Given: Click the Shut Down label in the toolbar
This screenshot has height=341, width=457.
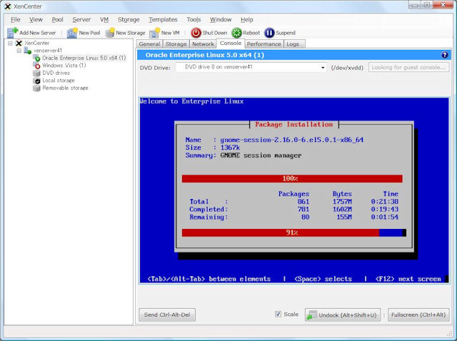Looking at the screenshot, I should pyautogui.click(x=215, y=33).
